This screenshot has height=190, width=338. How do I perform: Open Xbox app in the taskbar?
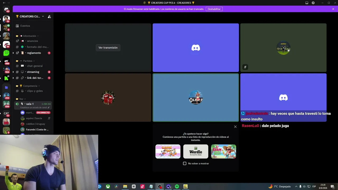click(108, 187)
